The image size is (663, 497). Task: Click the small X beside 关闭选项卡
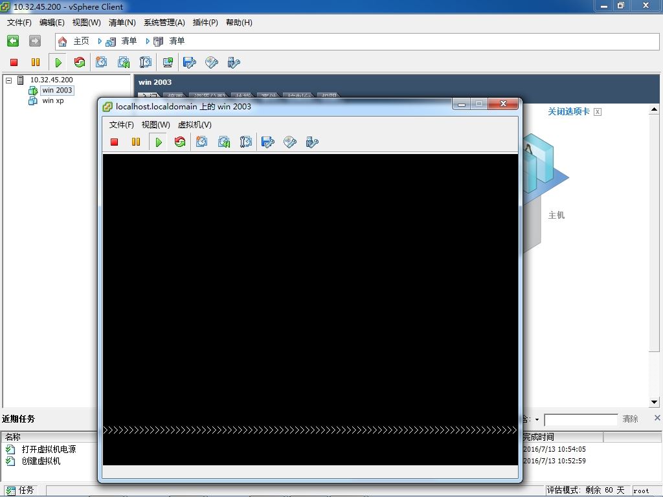[x=598, y=111]
